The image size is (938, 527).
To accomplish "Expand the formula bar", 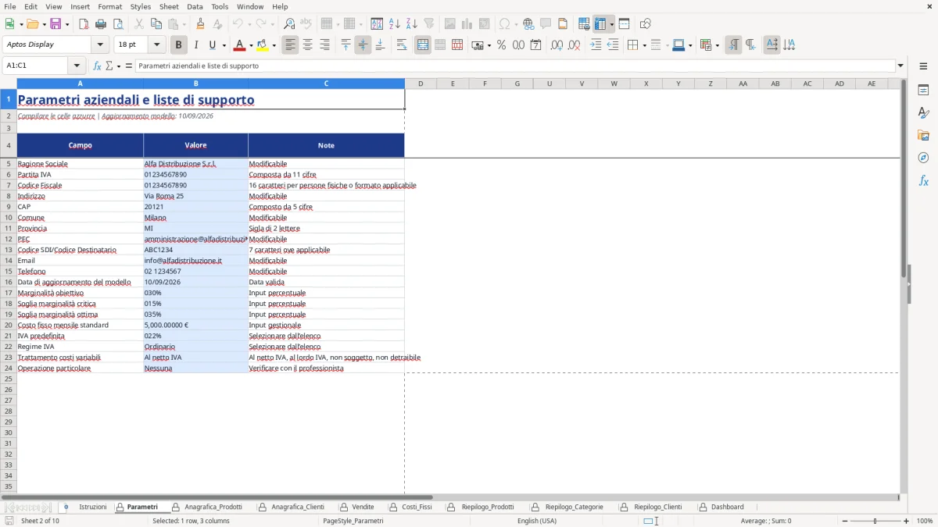I will [x=900, y=66].
